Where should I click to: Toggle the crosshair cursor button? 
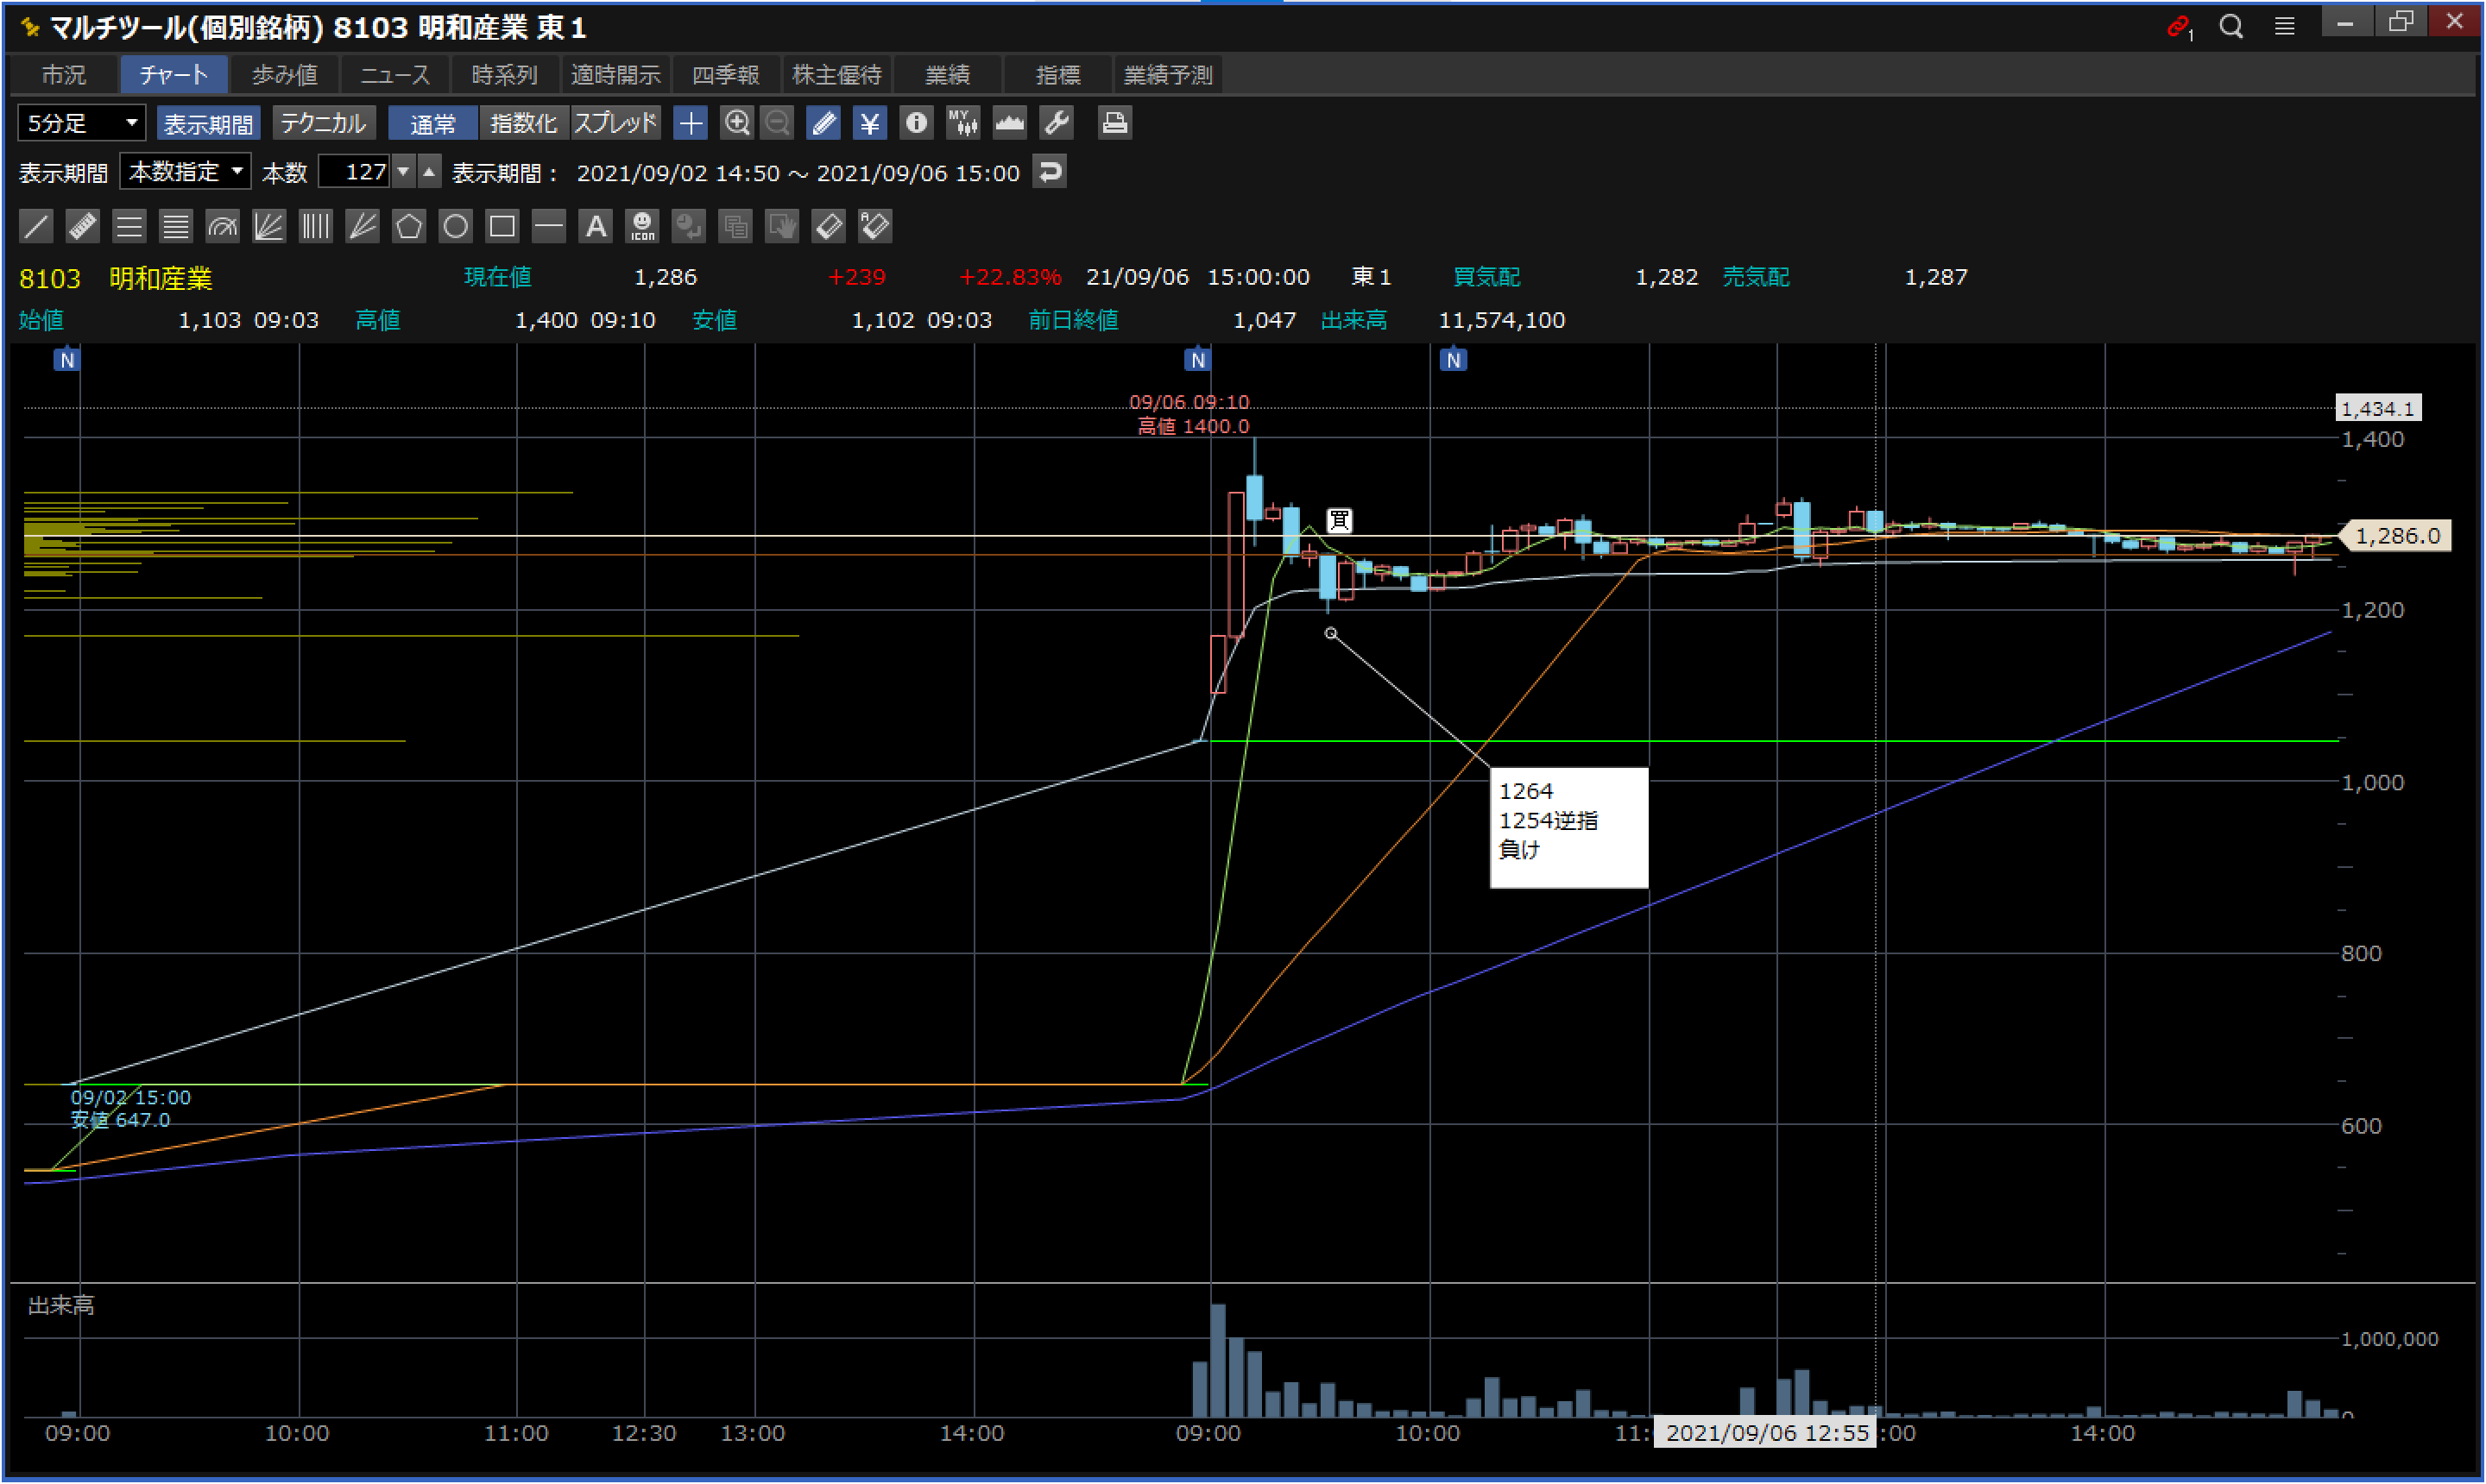tap(691, 123)
